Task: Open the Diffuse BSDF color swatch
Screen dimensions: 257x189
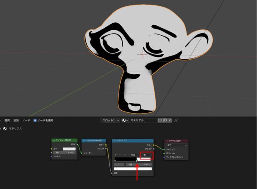Action: click(69, 149)
